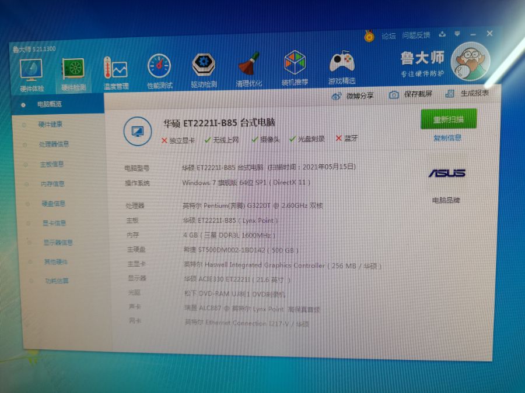The height and width of the screenshot is (393, 525).
Task: Click the 复制信息 link
Action: [x=447, y=138]
